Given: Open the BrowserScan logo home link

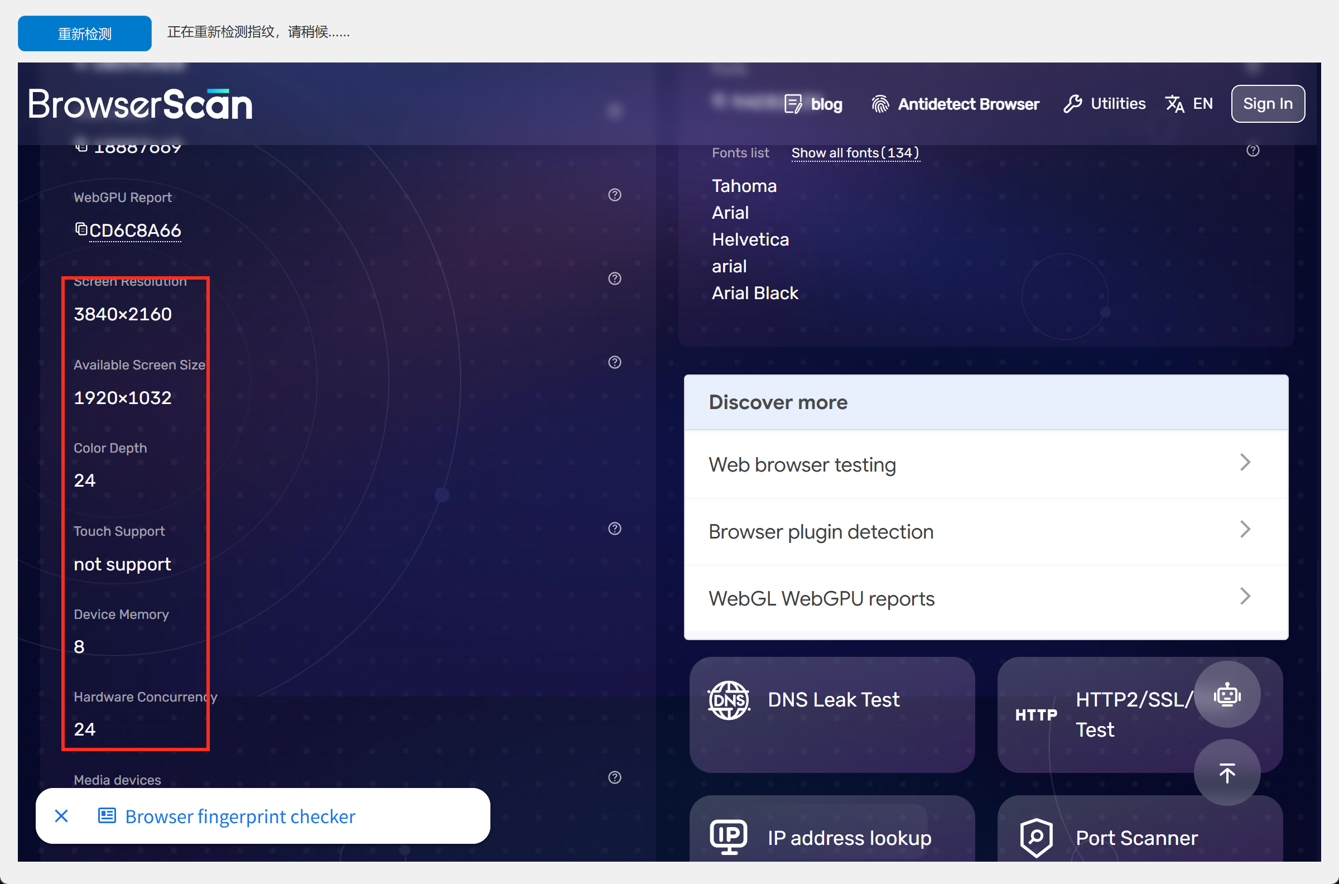Looking at the screenshot, I should coord(141,104).
